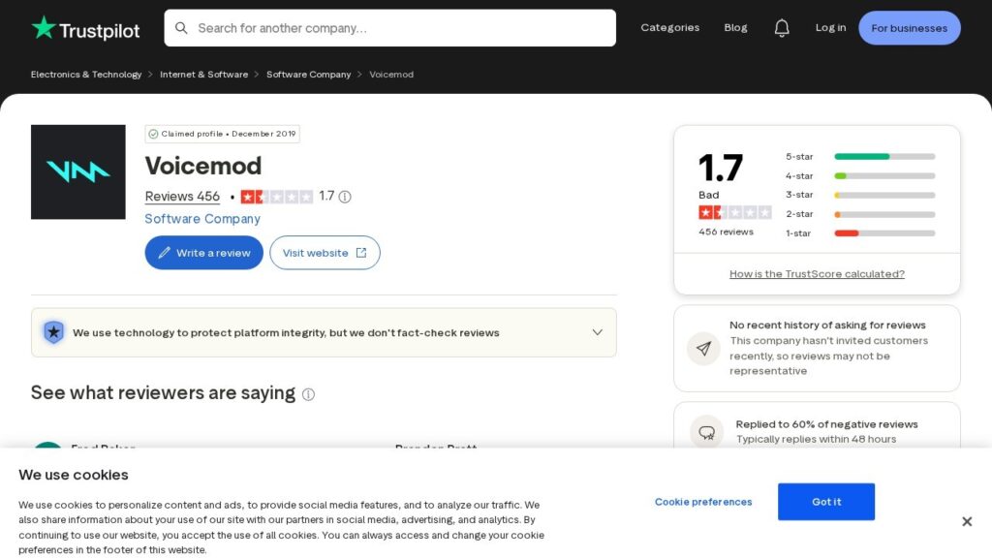The height and width of the screenshot is (558, 992).
Task: Click 'No recent history of asking for reviews'
Action: tap(827, 325)
